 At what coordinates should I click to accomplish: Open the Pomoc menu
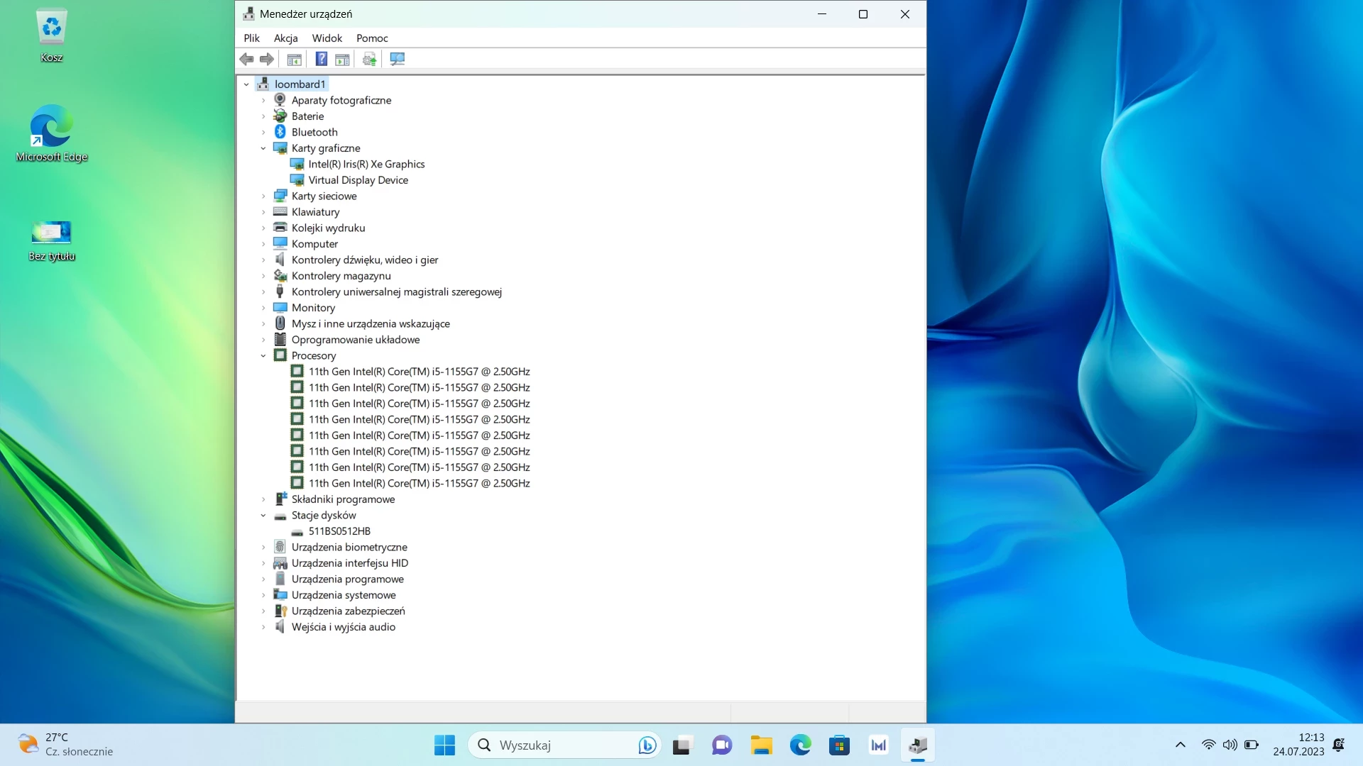[372, 38]
